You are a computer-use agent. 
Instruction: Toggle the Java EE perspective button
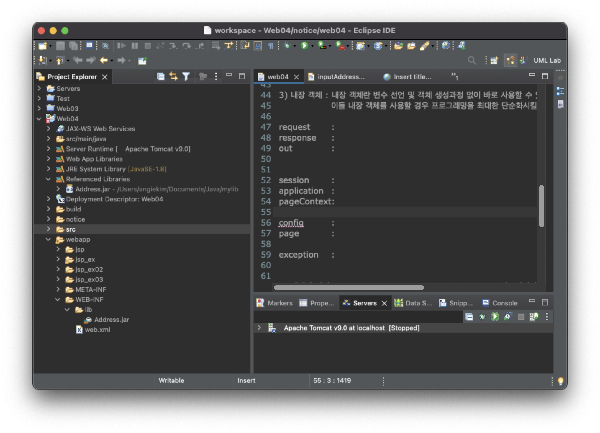tap(511, 61)
